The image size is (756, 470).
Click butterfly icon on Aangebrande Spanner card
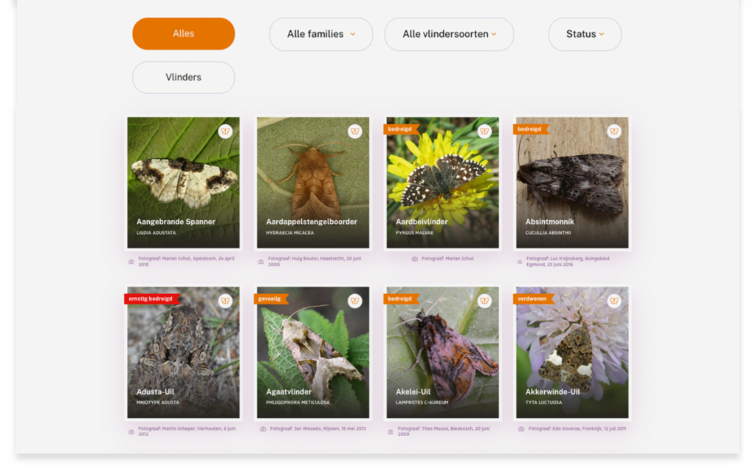point(225,132)
